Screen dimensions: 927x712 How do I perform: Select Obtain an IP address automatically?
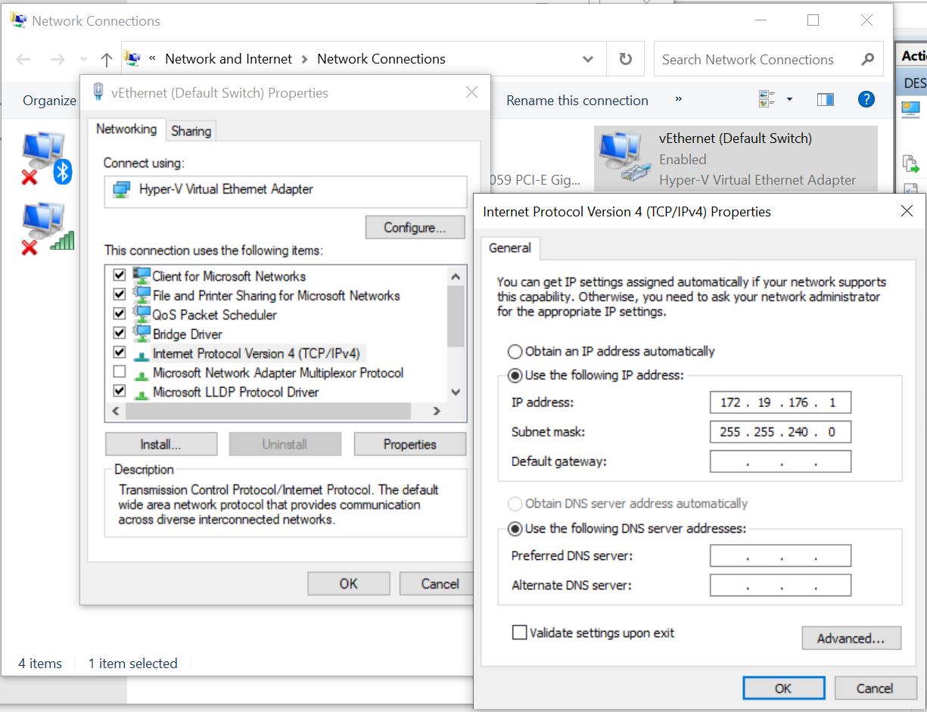[515, 351]
